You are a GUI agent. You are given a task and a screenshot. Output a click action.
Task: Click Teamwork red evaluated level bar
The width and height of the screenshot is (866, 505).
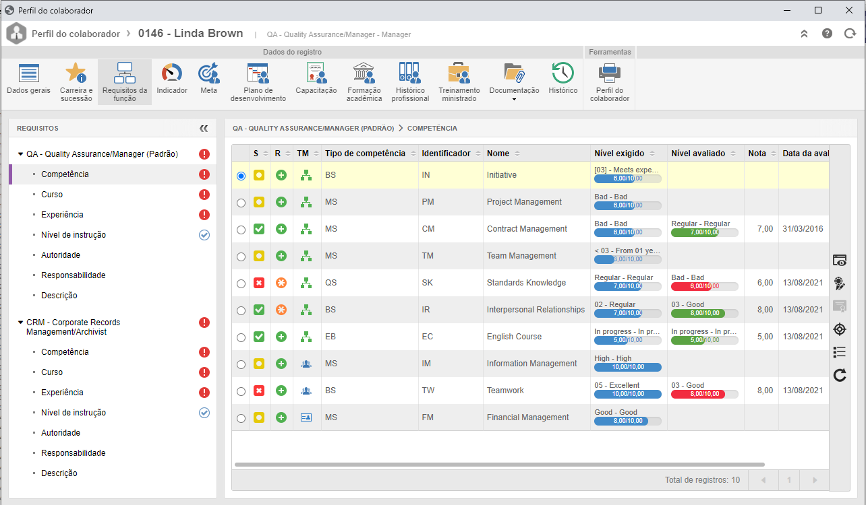click(704, 395)
